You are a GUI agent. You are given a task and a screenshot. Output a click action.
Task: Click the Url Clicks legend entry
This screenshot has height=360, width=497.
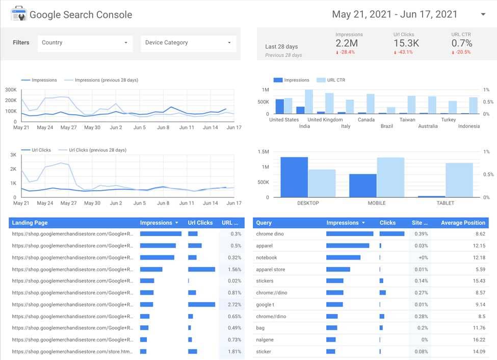(x=36, y=150)
